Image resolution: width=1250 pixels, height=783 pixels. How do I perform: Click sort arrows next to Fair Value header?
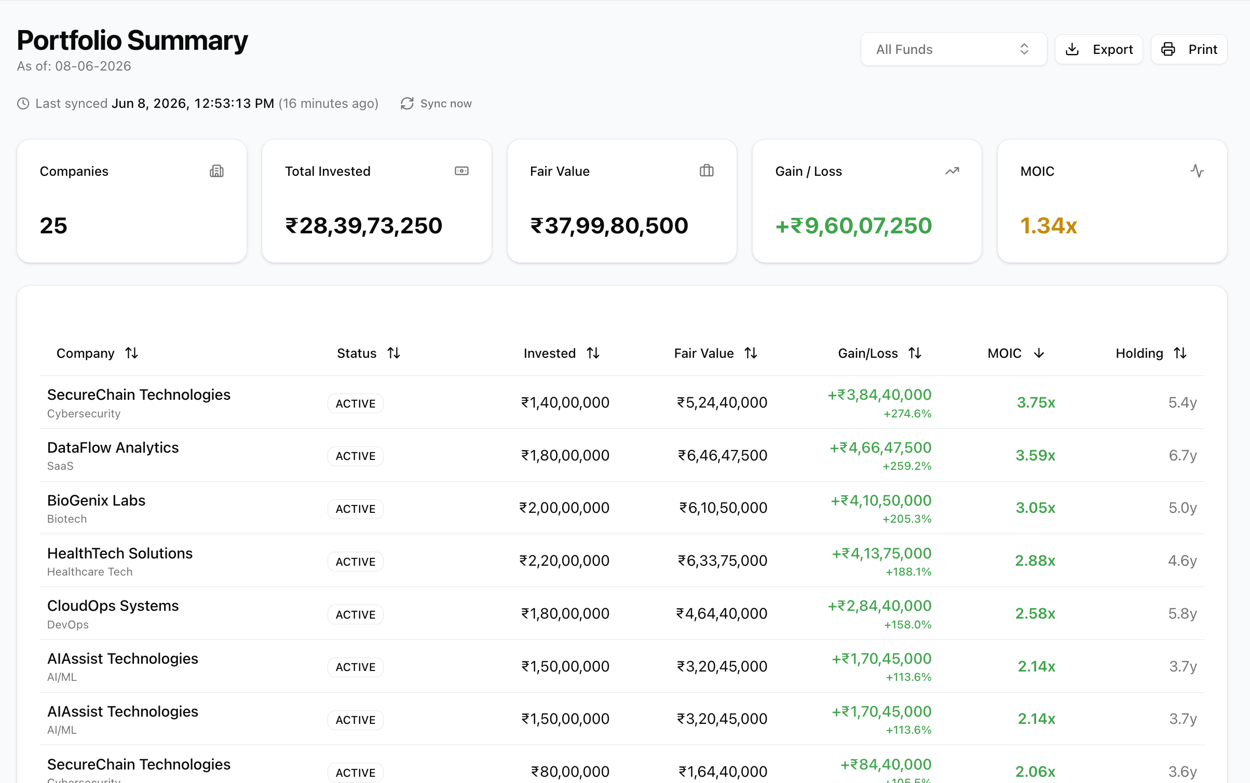(x=751, y=353)
